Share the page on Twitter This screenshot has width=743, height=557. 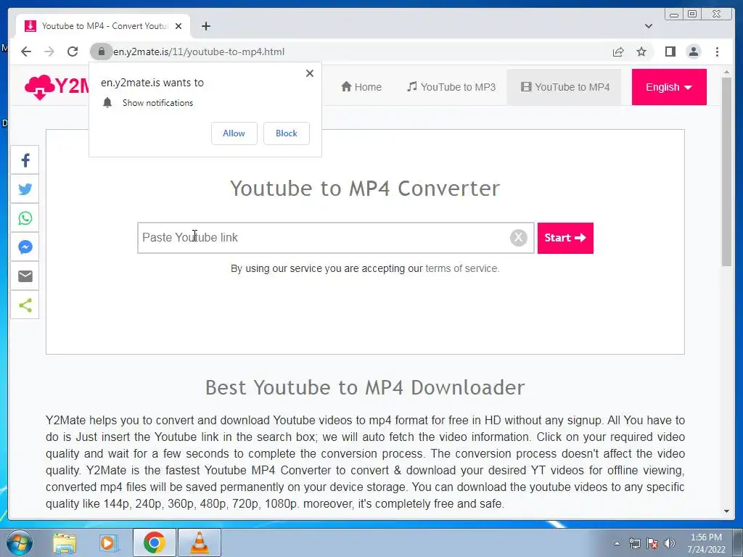[x=25, y=189]
